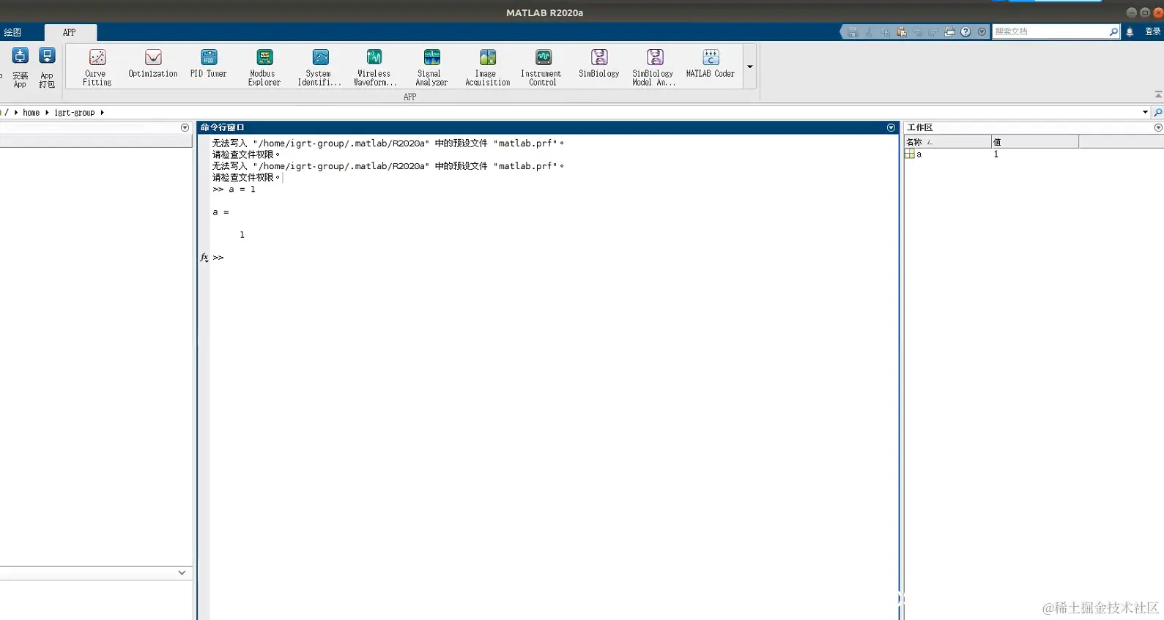Click the workspace value 1 cell for a
The width and height of the screenshot is (1164, 620).
tap(996, 154)
